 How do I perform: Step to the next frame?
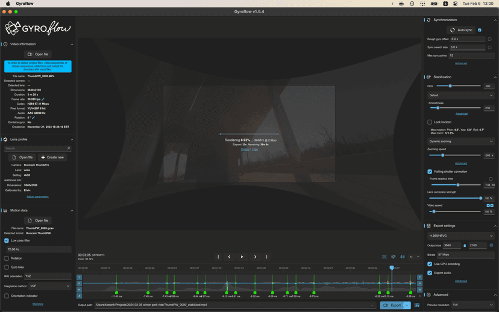pos(256,257)
